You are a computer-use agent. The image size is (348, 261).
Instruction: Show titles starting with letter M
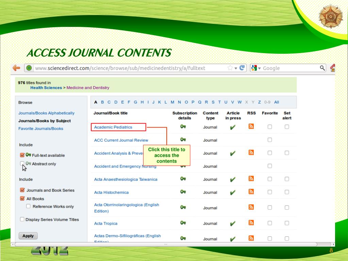point(172,102)
